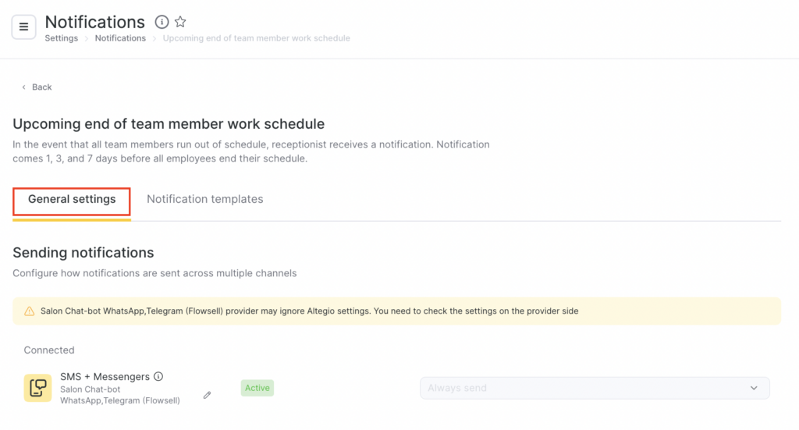This screenshot has width=799, height=430.
Task: Click the yellow SMS + Messengers channel icon
Action: coord(37,388)
